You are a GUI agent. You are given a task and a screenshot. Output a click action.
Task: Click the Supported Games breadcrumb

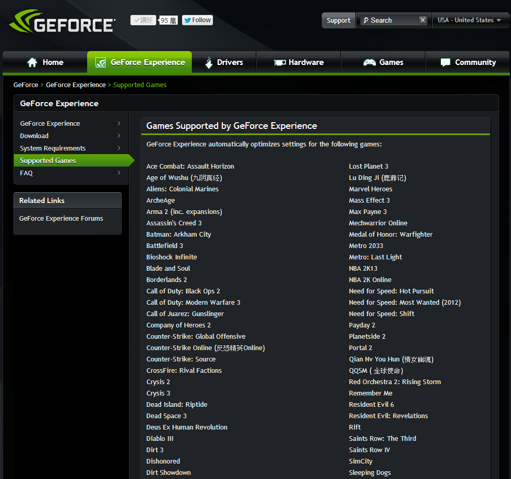coord(140,85)
